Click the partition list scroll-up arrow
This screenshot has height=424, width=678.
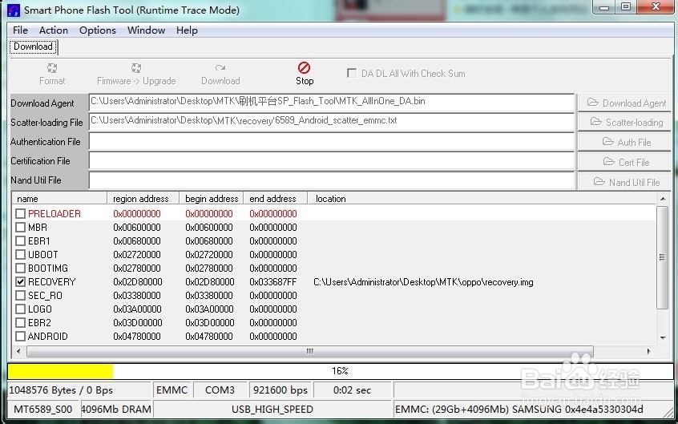pos(663,199)
